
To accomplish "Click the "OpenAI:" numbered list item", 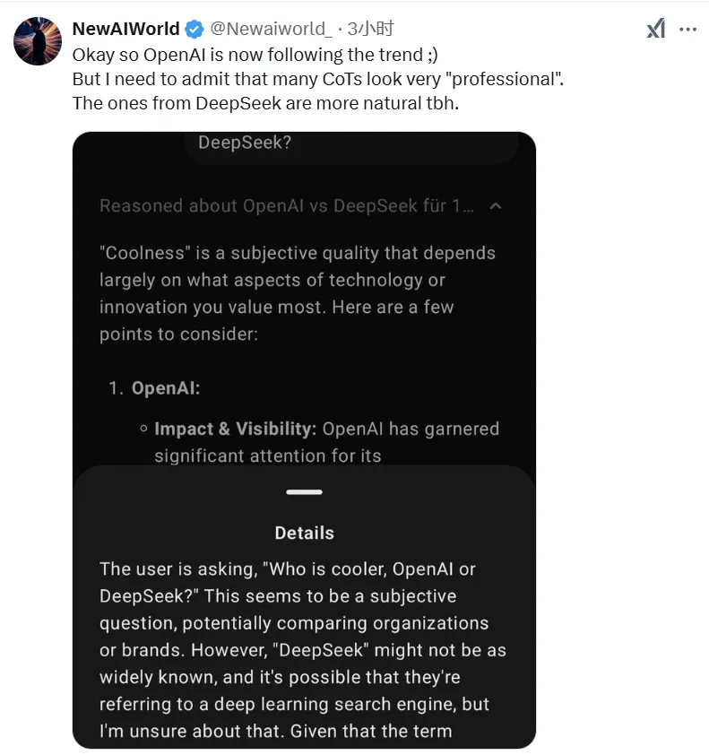I will [166, 388].
